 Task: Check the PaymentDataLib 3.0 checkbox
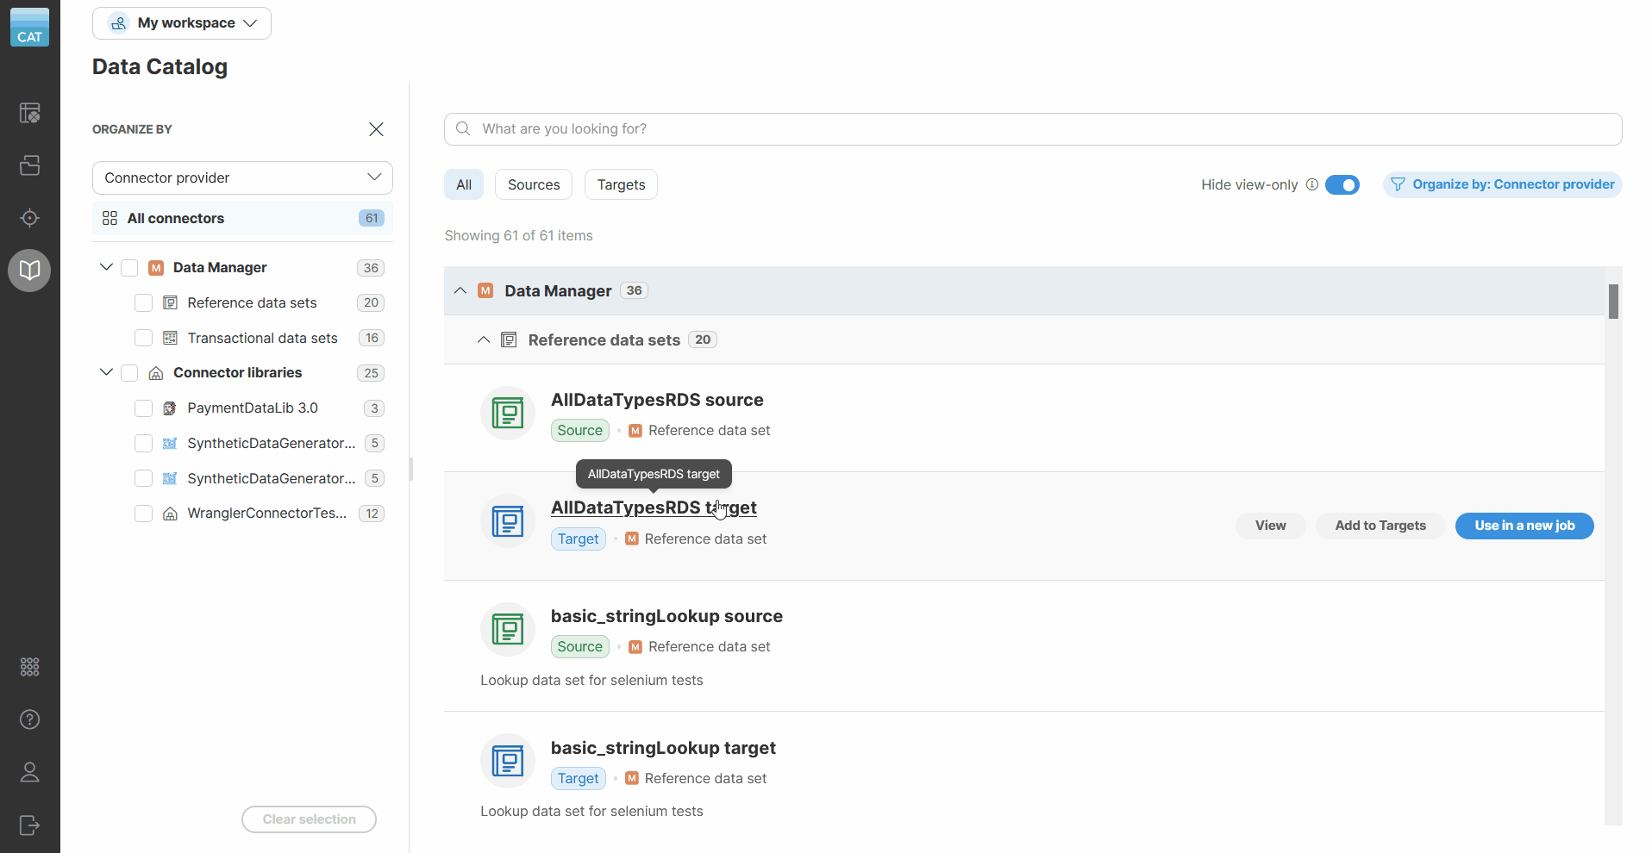143,408
